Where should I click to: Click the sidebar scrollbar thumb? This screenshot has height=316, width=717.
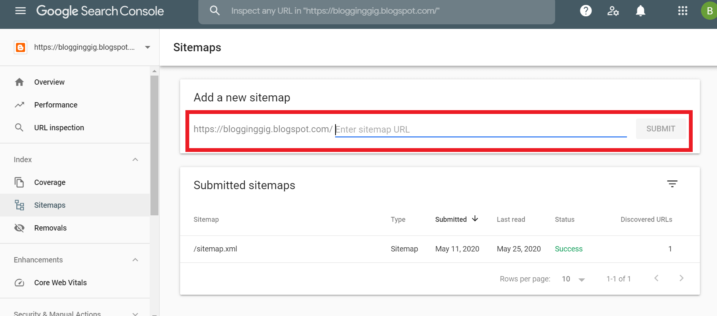[x=154, y=145]
